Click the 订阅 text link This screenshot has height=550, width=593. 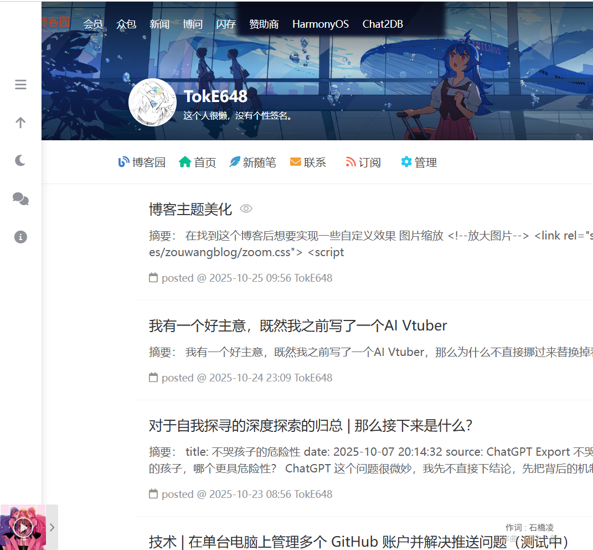[x=369, y=162]
